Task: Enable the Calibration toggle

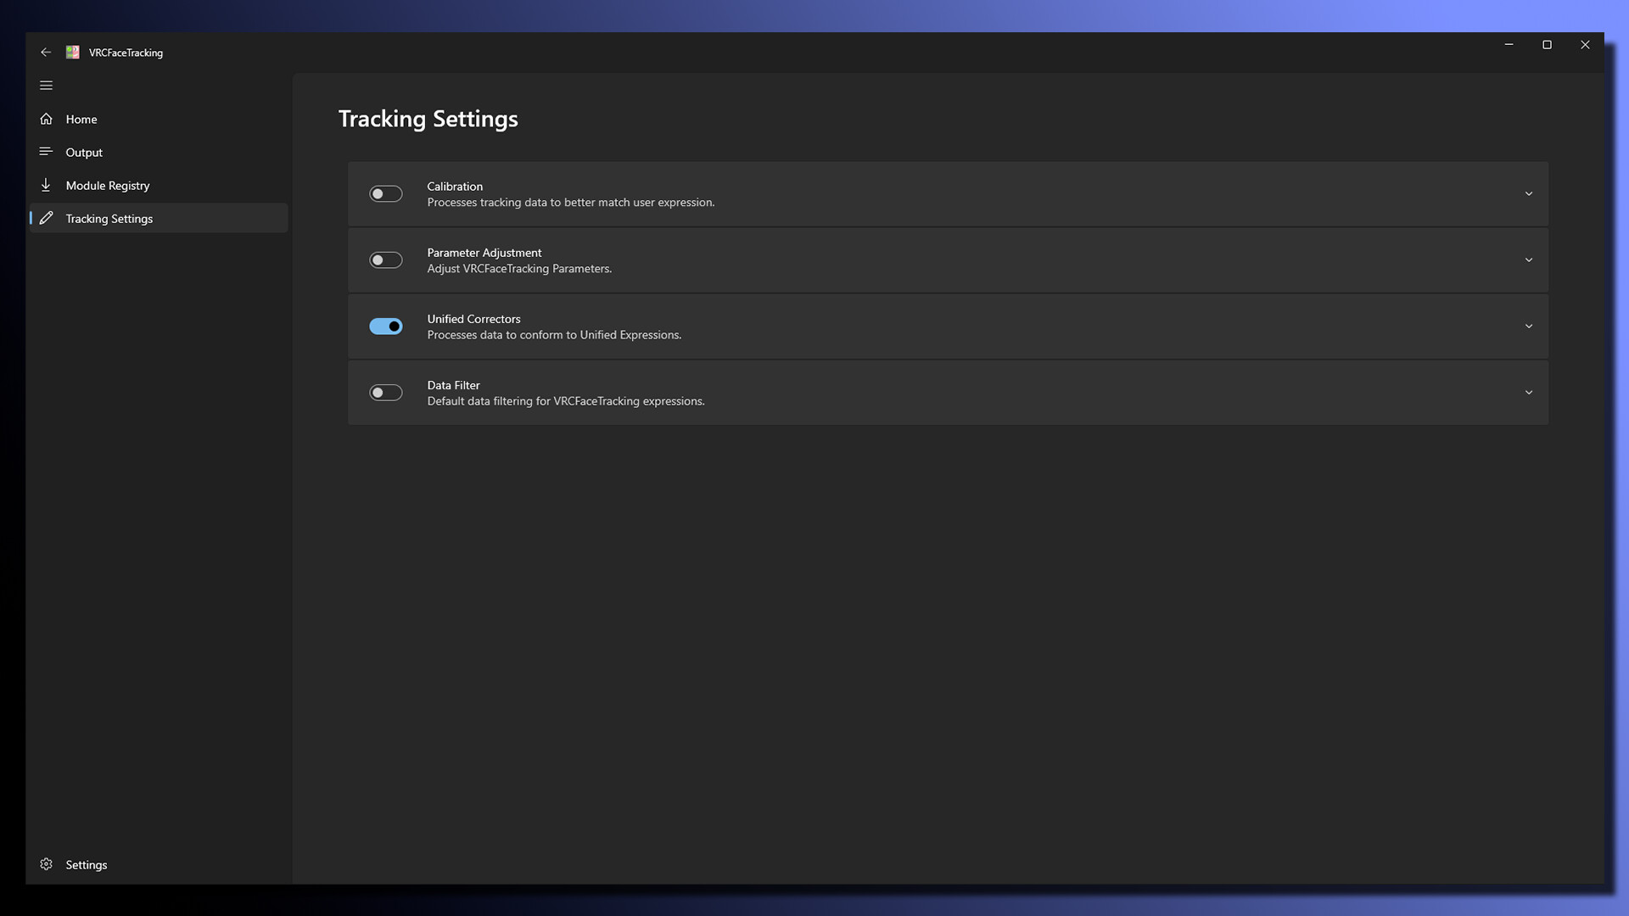Action: pos(386,193)
